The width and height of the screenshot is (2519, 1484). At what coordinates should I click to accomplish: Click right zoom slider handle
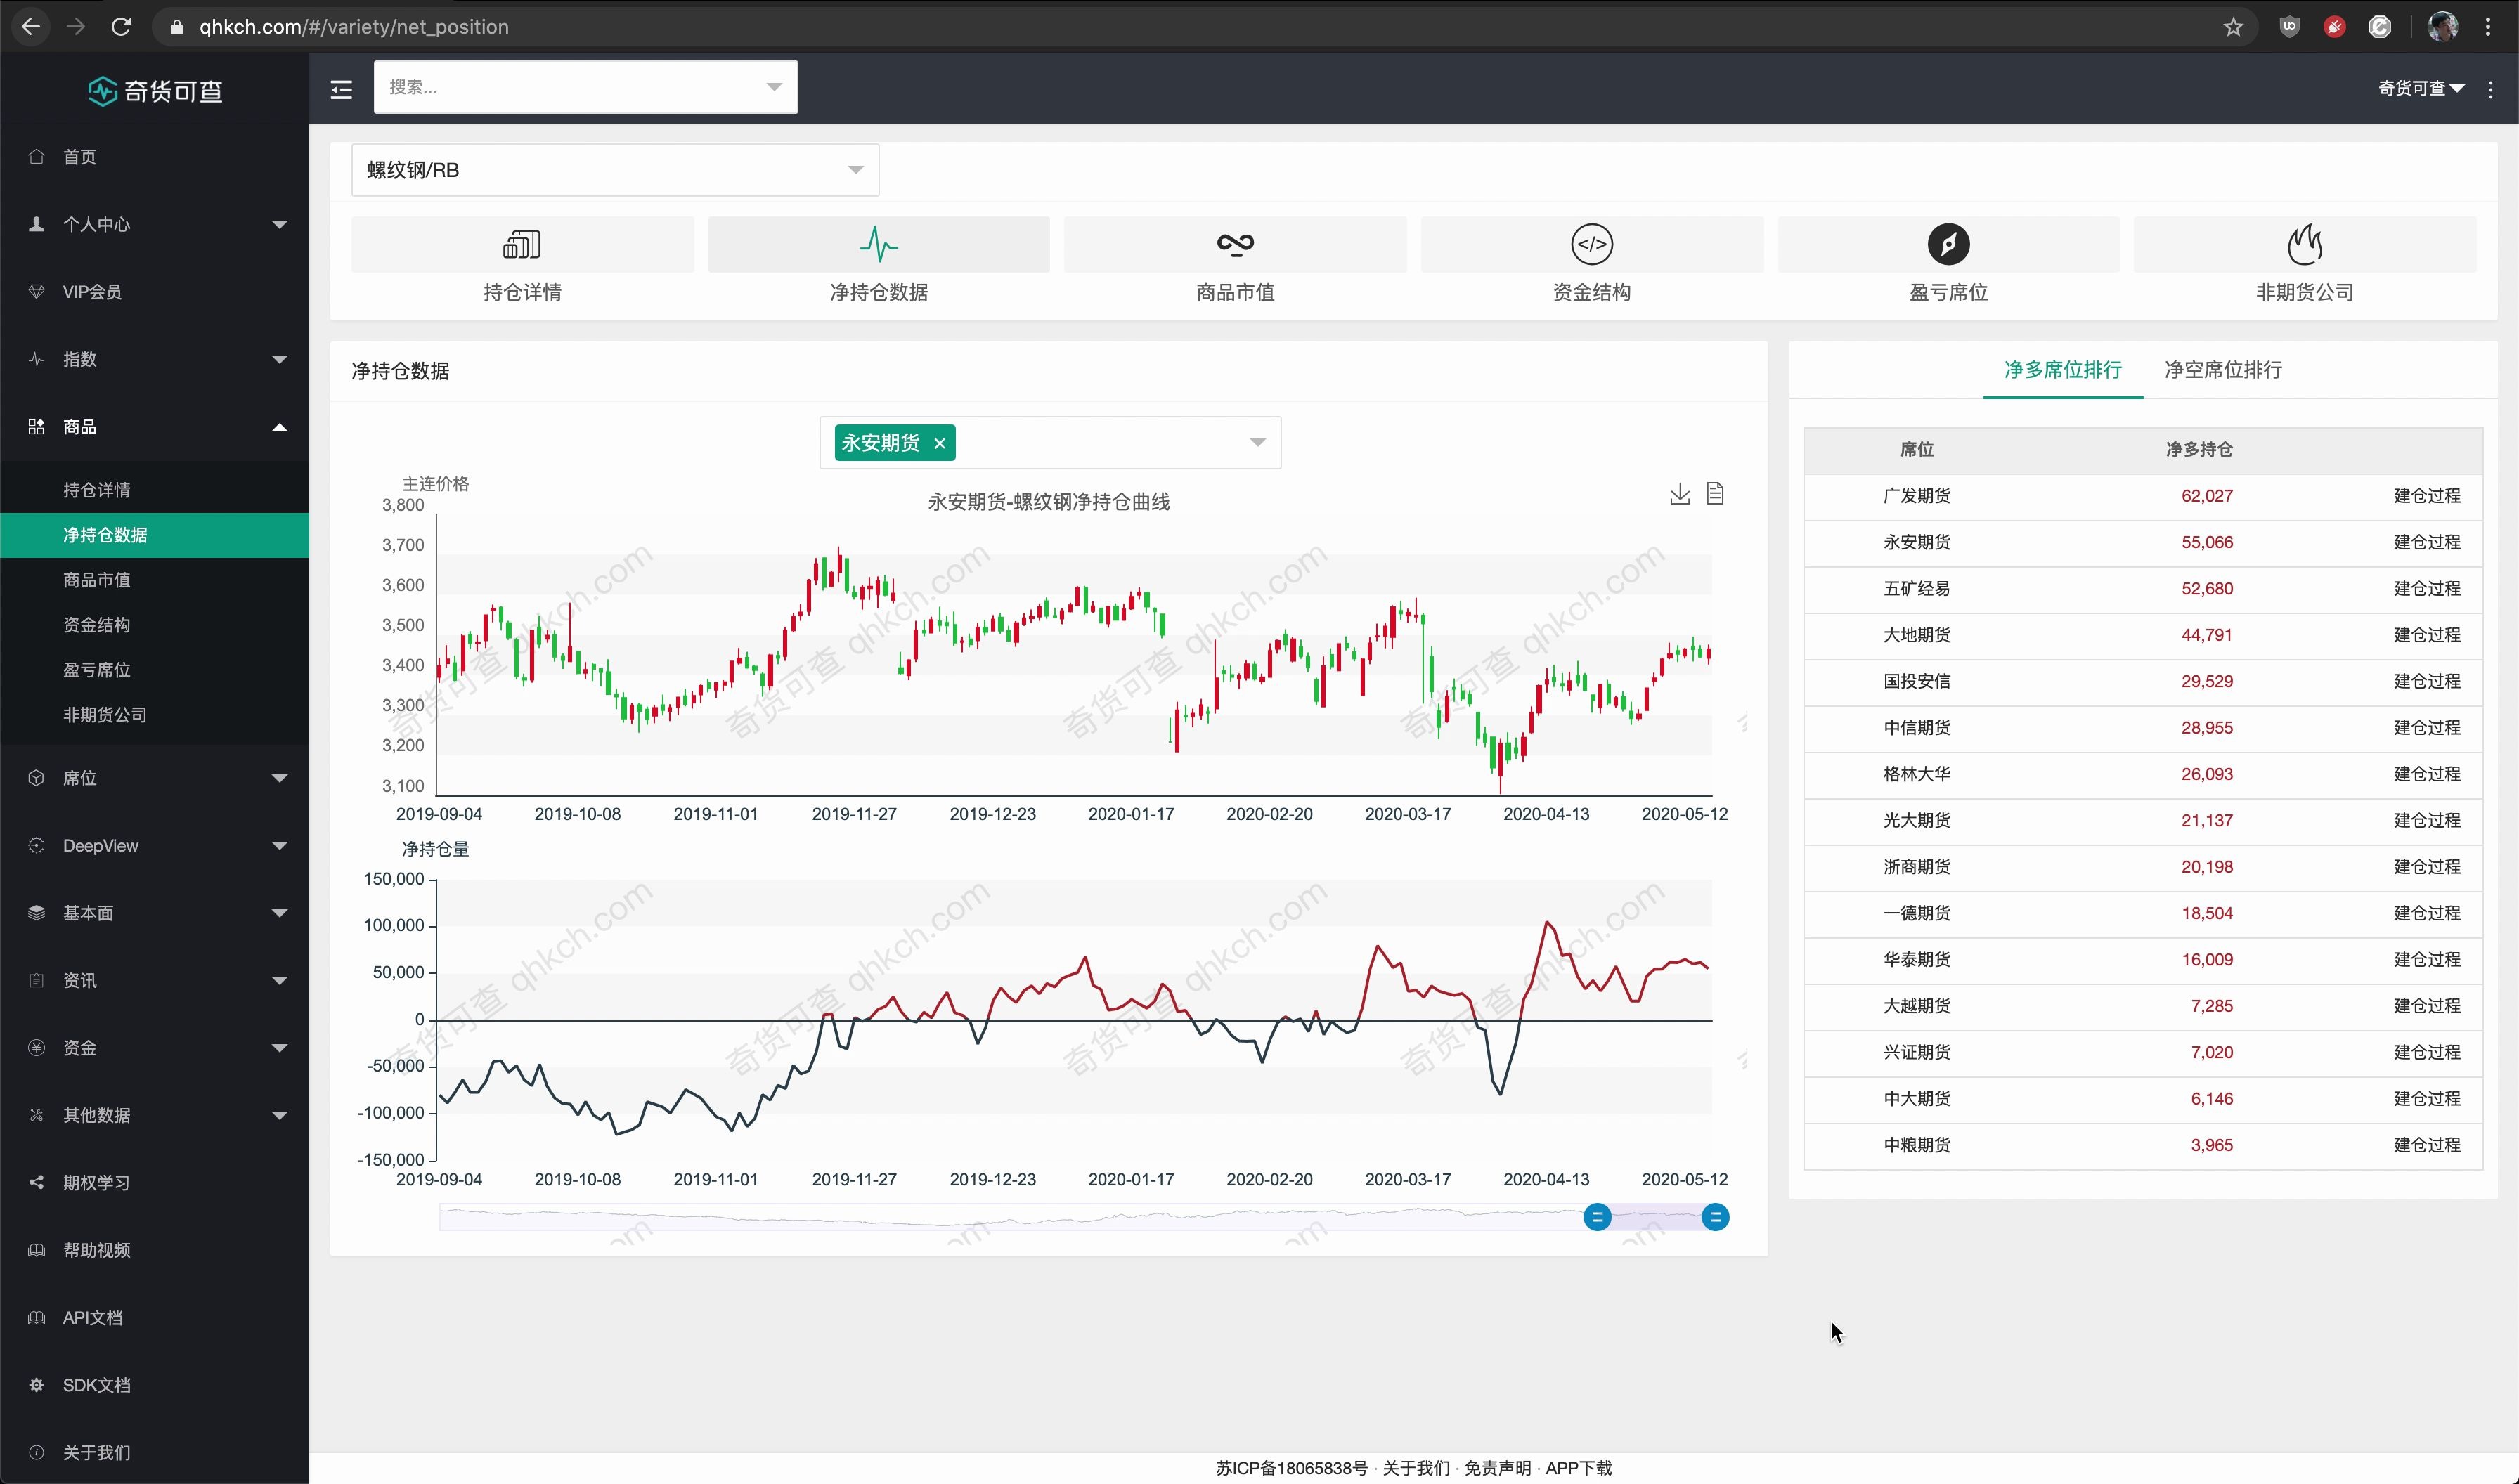tap(1715, 1217)
